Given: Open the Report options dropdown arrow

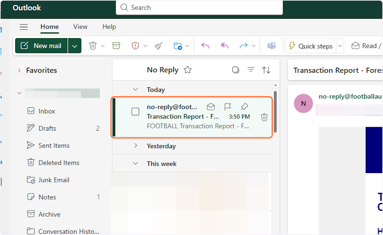Looking at the screenshot, I should (x=145, y=46).
